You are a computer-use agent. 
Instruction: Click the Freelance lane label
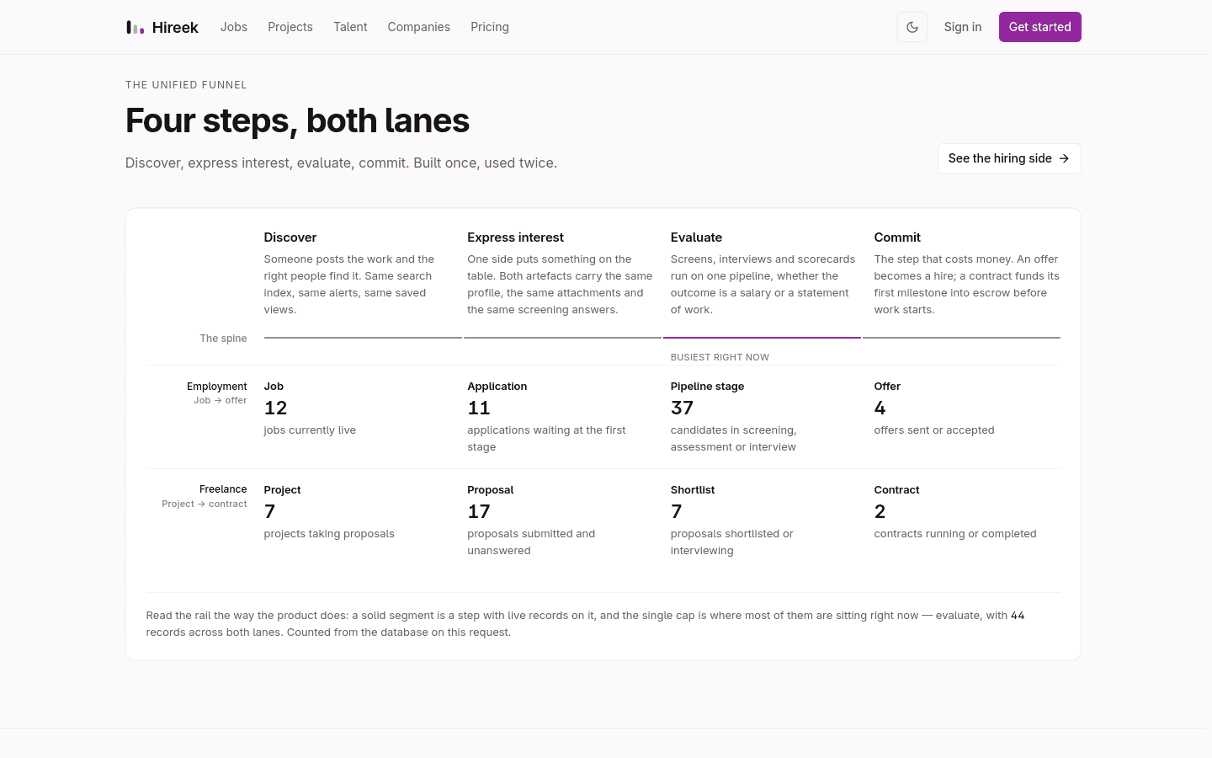pyautogui.click(x=223, y=489)
